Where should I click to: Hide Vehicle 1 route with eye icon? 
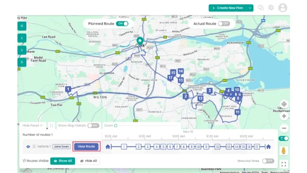click(x=28, y=147)
